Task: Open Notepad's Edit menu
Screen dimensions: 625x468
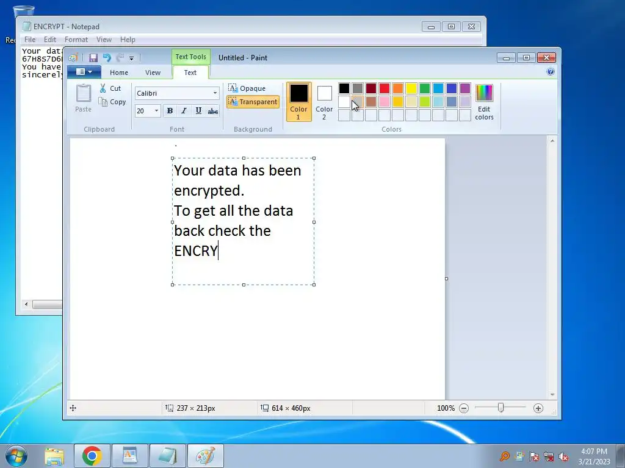Action: (x=50, y=40)
